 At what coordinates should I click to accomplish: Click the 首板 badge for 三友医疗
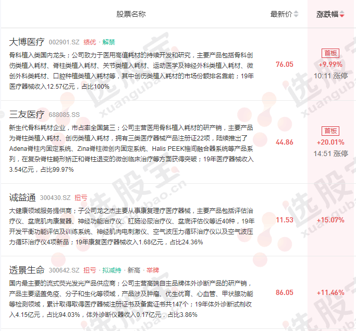[x=330, y=131]
